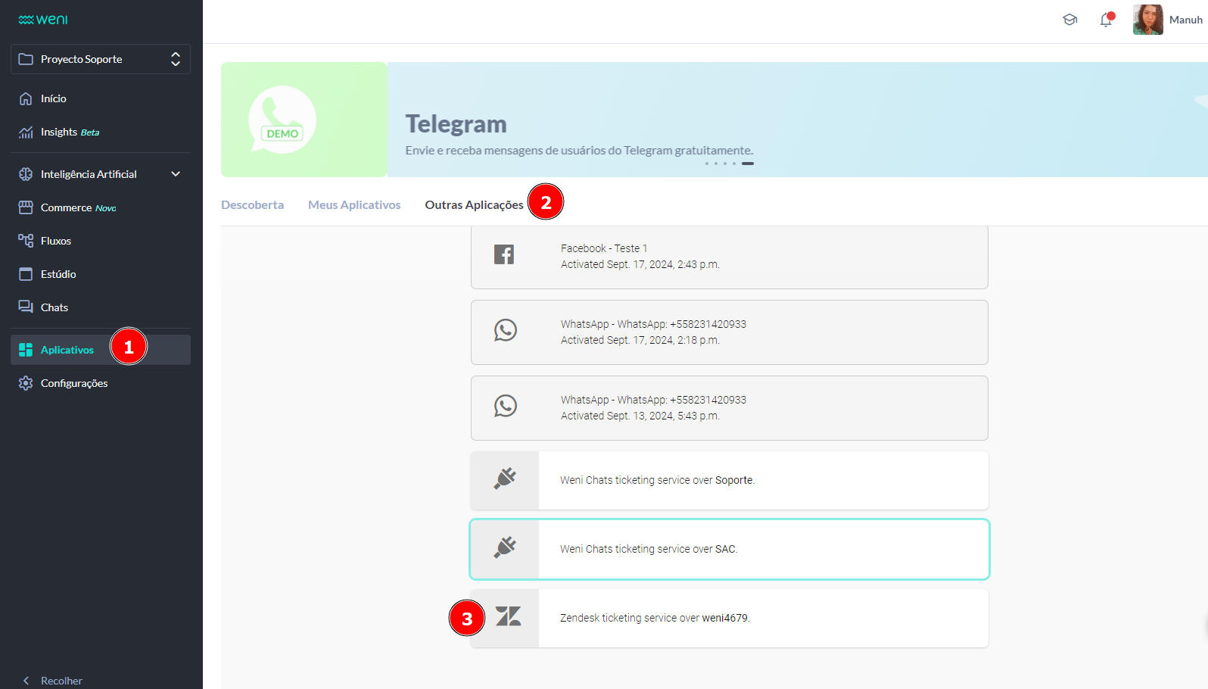Collapse the sidebar with Recolher

click(61, 681)
